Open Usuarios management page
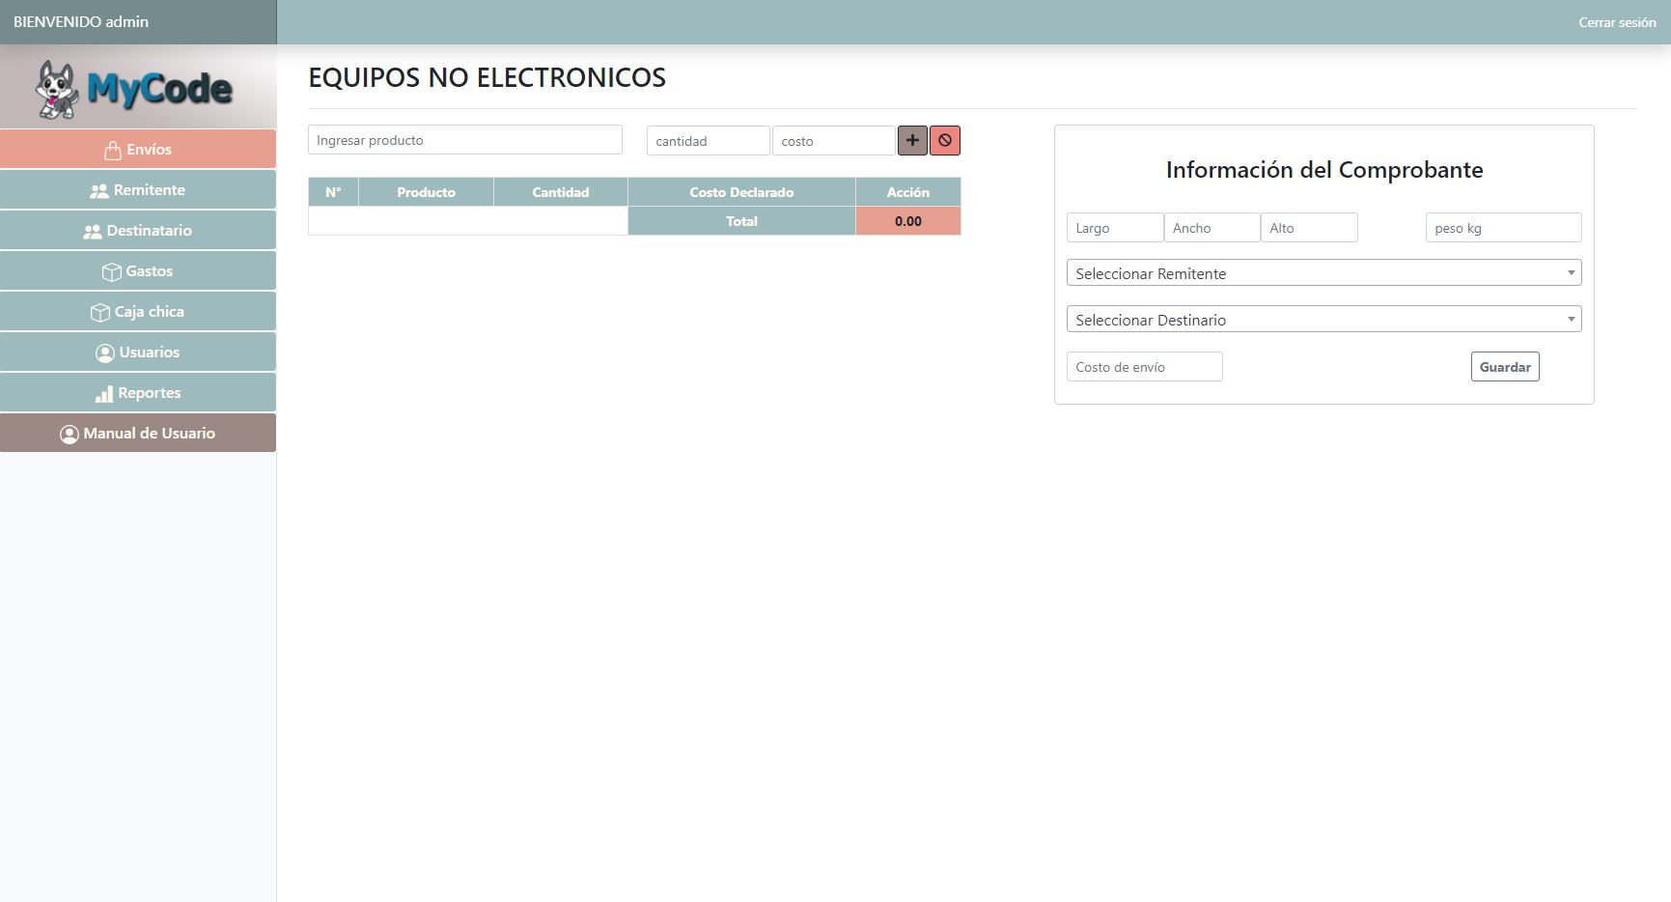Screen dimensions: 1671x902 tap(138, 352)
